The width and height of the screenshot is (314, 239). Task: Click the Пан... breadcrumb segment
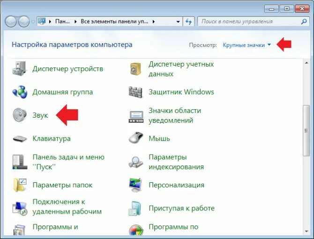click(62, 22)
